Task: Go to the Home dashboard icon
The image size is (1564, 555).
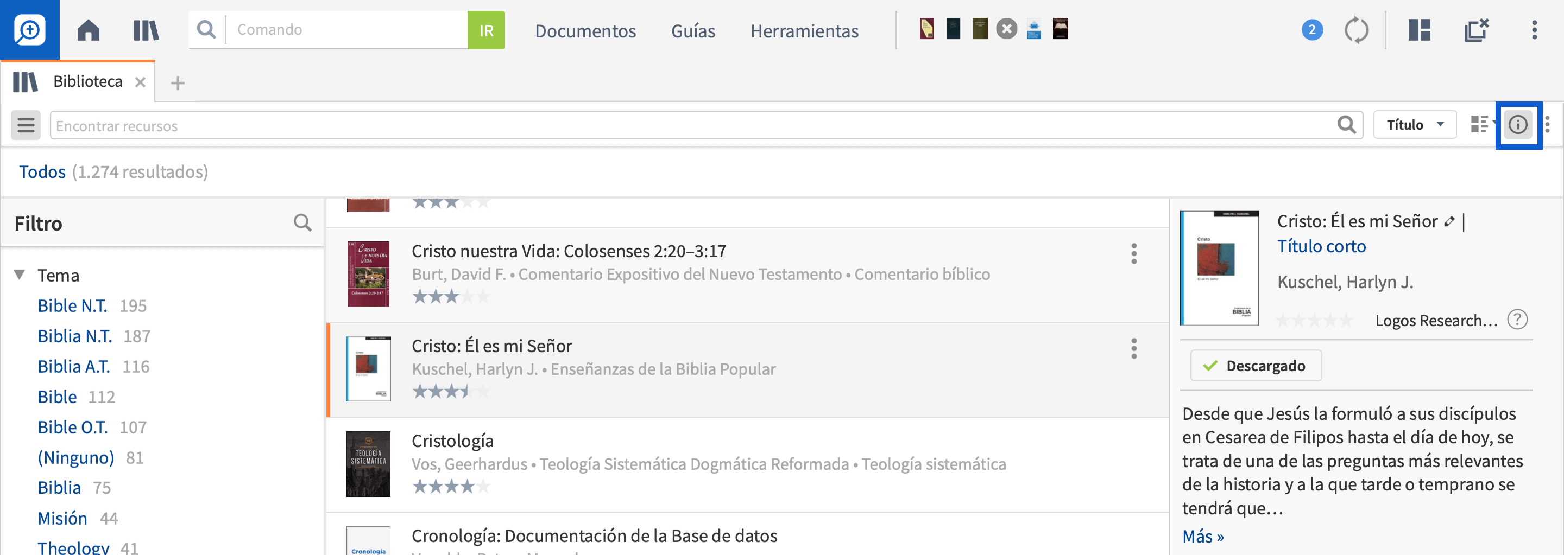Action: click(89, 30)
